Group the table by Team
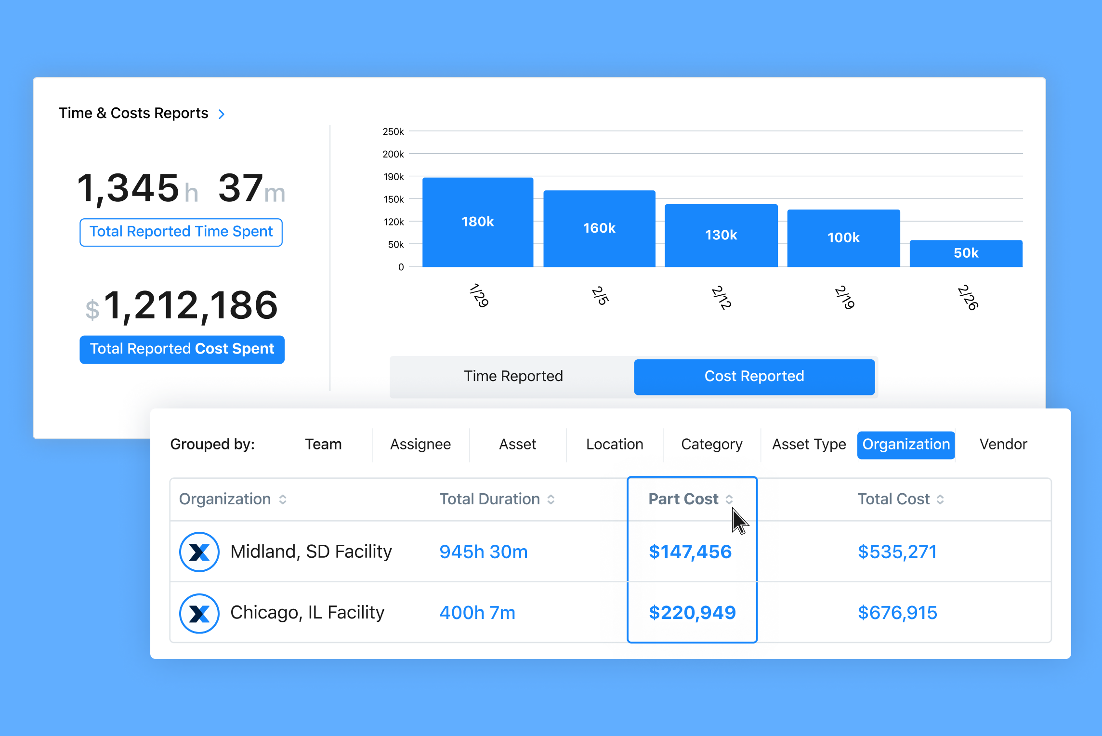 (323, 444)
